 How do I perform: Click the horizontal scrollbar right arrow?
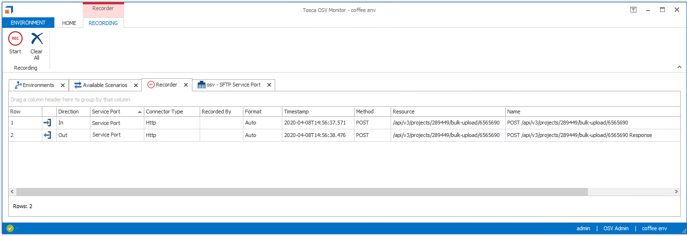click(x=676, y=192)
